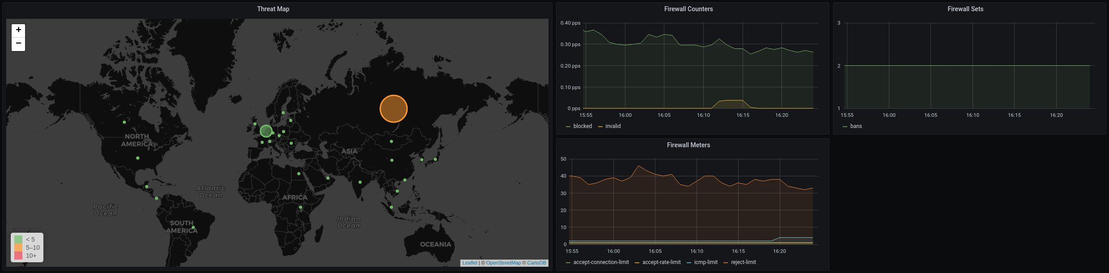The width and height of the screenshot is (1109, 273).
Task: Click the icmp-limit legend entry
Action: pos(705,262)
